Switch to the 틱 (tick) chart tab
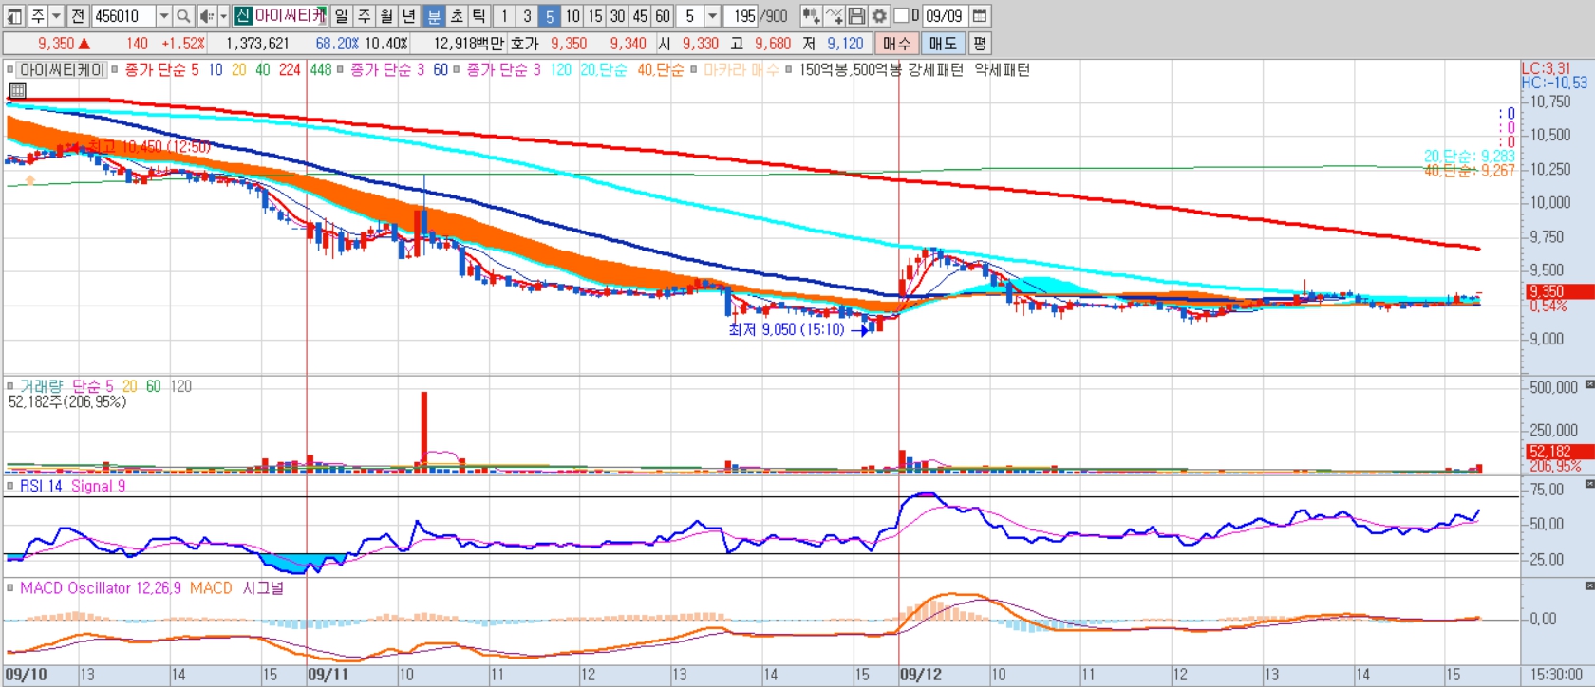Viewport: 1595px width, 687px height. [478, 16]
